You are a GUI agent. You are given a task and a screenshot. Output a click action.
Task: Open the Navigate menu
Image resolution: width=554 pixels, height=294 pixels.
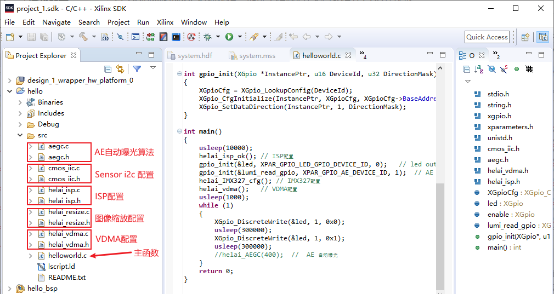click(x=56, y=22)
